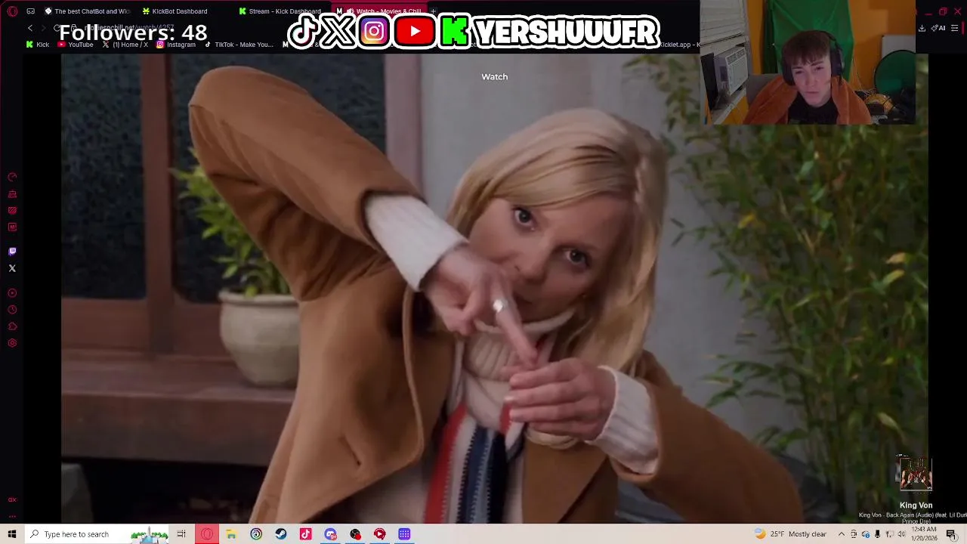
Task: Open Steam from the taskbar
Action: (x=281, y=534)
